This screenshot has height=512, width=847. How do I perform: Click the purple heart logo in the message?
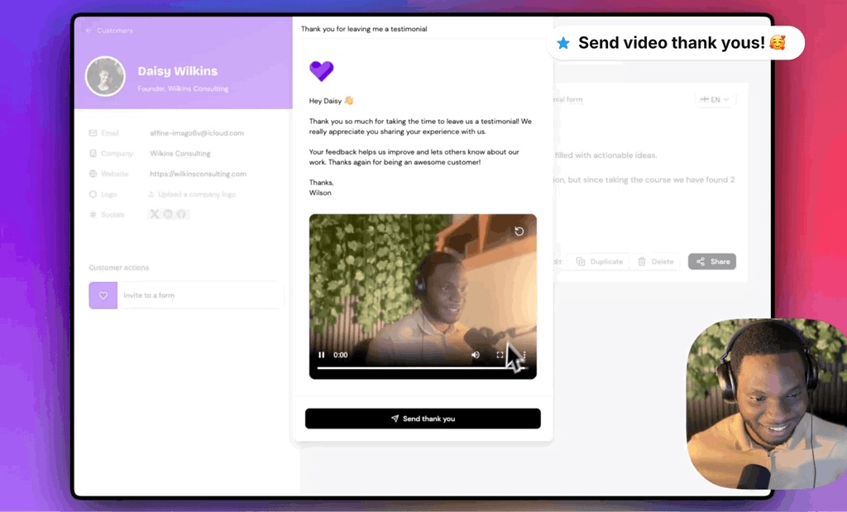tap(322, 71)
